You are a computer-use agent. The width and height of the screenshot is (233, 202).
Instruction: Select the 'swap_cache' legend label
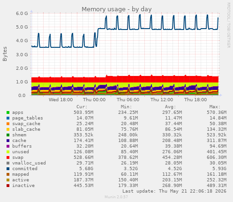click(x=26, y=124)
